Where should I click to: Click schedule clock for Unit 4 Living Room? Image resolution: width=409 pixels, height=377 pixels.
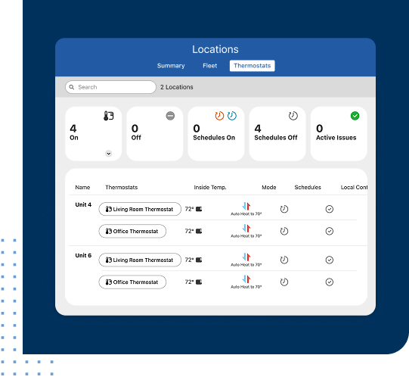point(284,209)
